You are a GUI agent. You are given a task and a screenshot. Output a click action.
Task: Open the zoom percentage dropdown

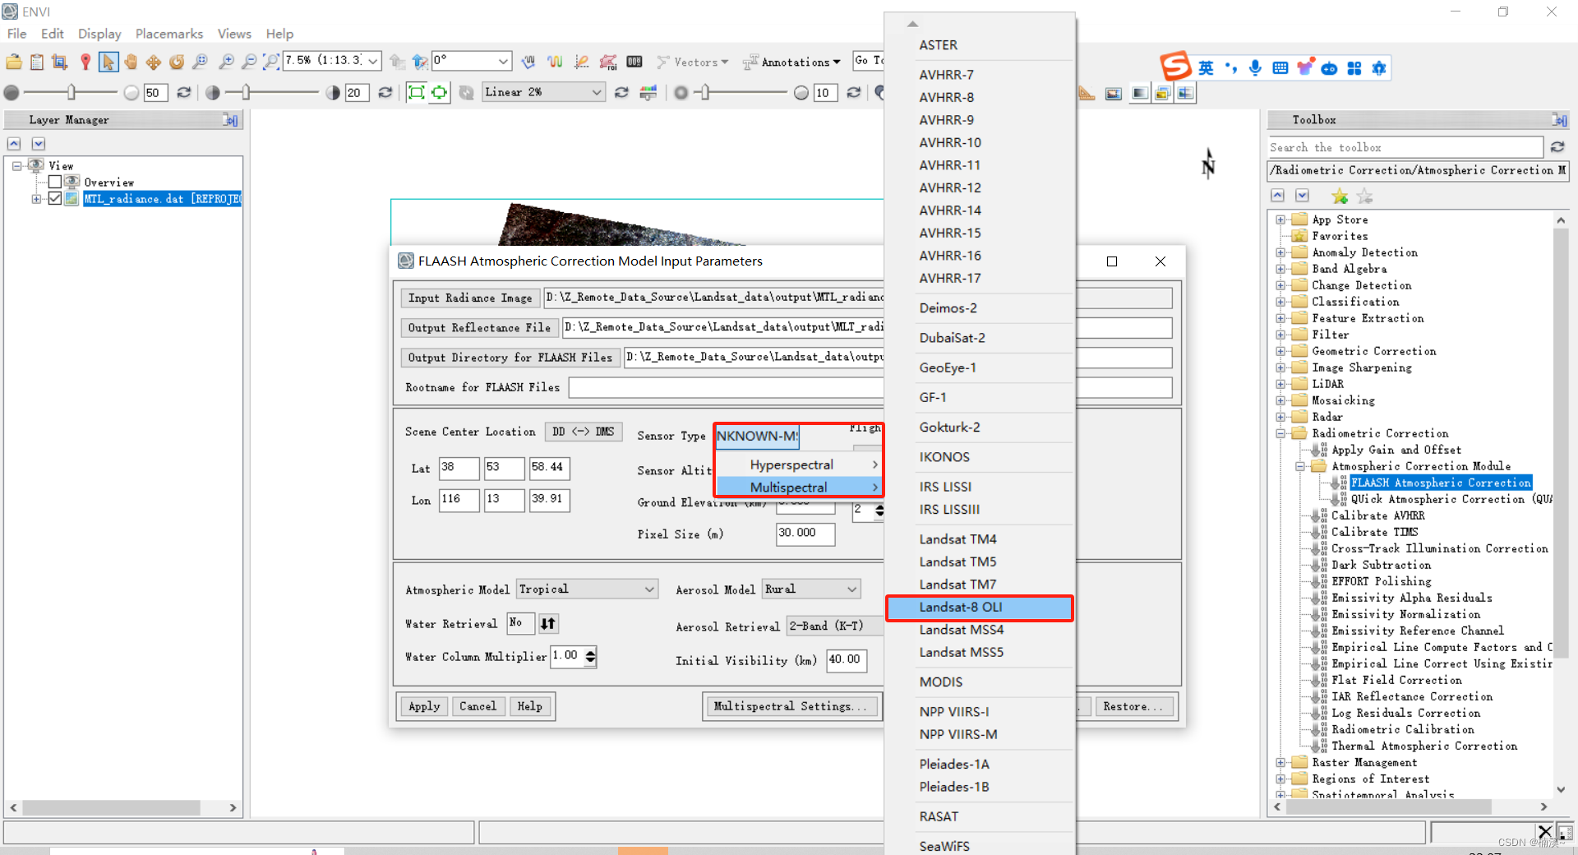tap(373, 61)
